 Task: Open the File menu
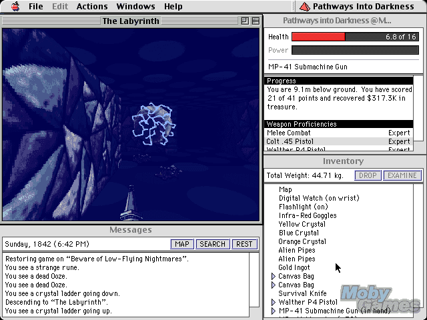pyautogui.click(x=35, y=6)
